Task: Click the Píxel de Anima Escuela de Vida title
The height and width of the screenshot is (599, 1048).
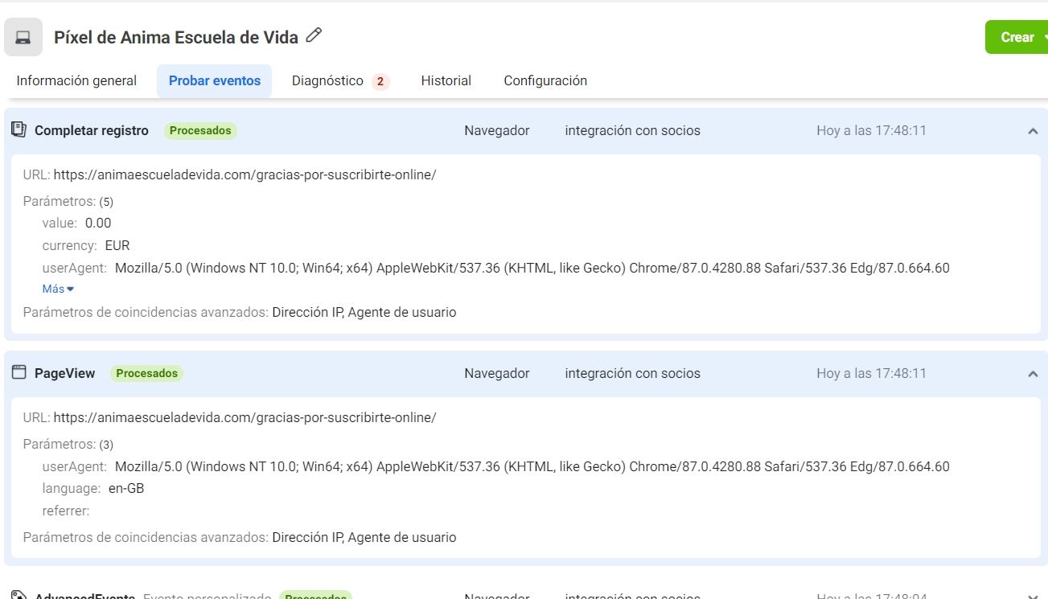Action: 176,37
